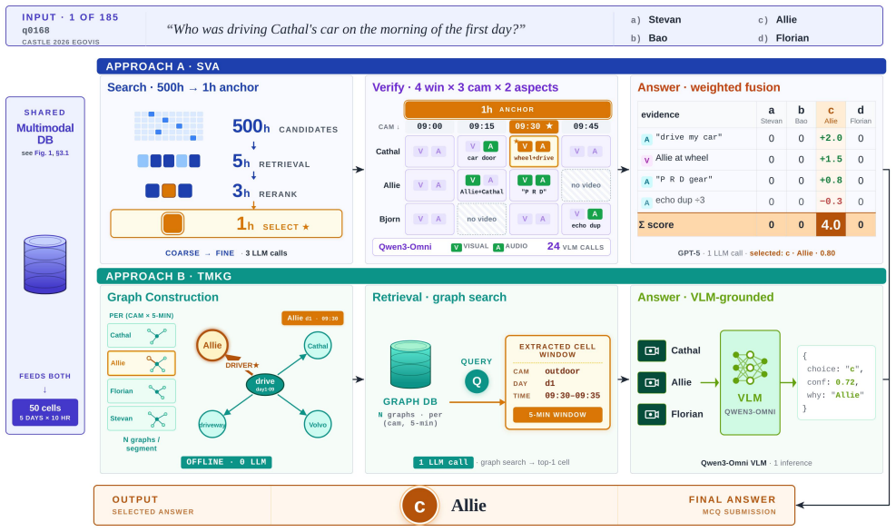Screen dimensions: 896x532
Task: Click the VLM neural network icon
Action: [749, 367]
